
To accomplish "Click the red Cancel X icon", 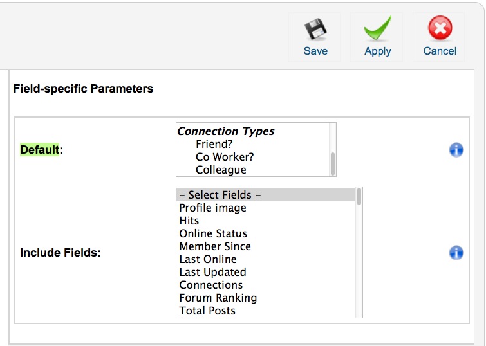I will (440, 28).
